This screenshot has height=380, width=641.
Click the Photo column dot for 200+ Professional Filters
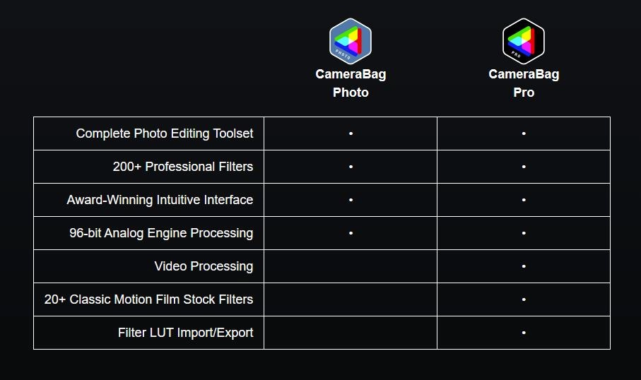tap(351, 167)
